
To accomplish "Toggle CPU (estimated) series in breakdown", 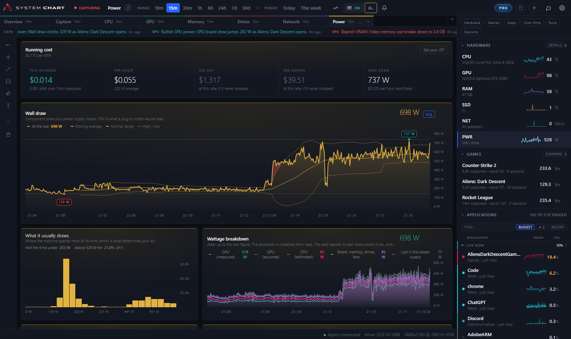I will [x=305, y=254].
